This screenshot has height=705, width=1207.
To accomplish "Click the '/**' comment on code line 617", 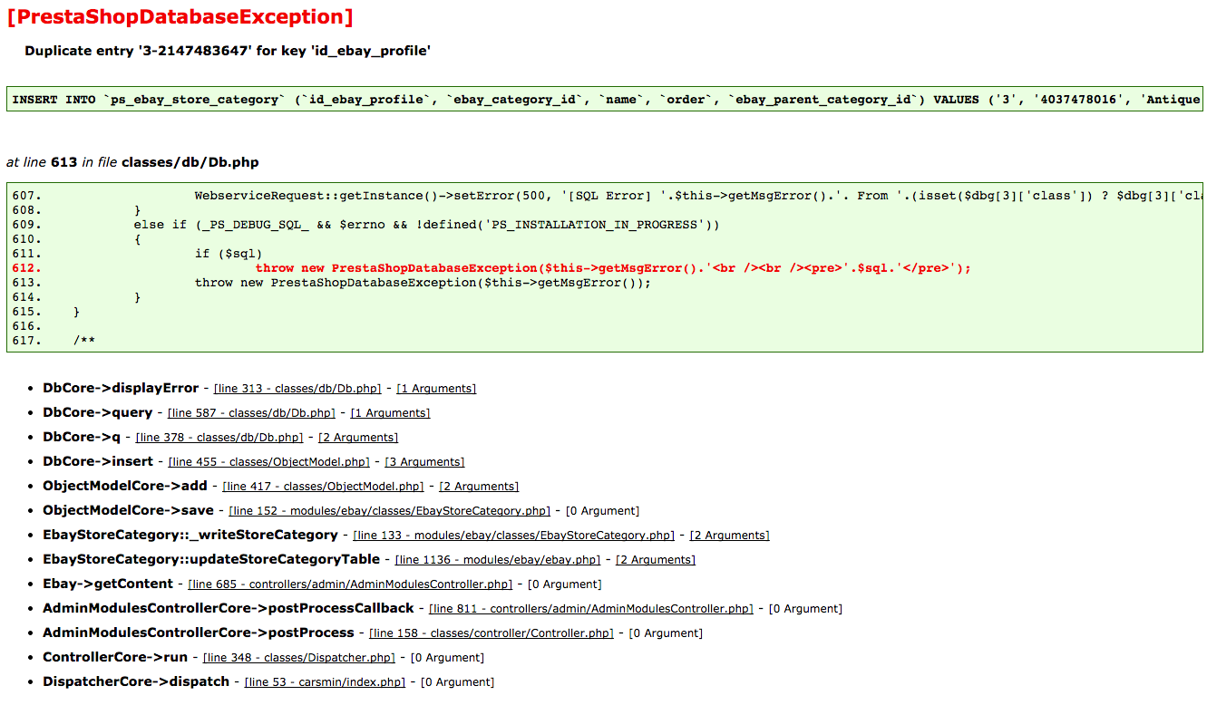I will coord(84,341).
